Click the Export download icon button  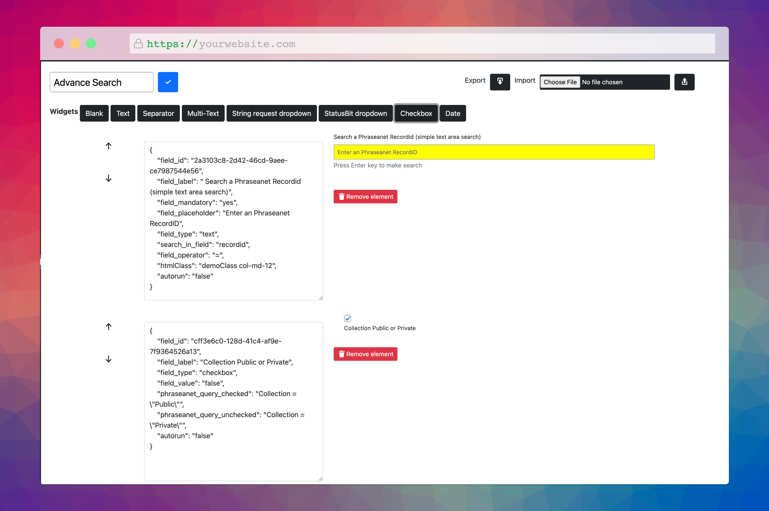click(x=500, y=82)
